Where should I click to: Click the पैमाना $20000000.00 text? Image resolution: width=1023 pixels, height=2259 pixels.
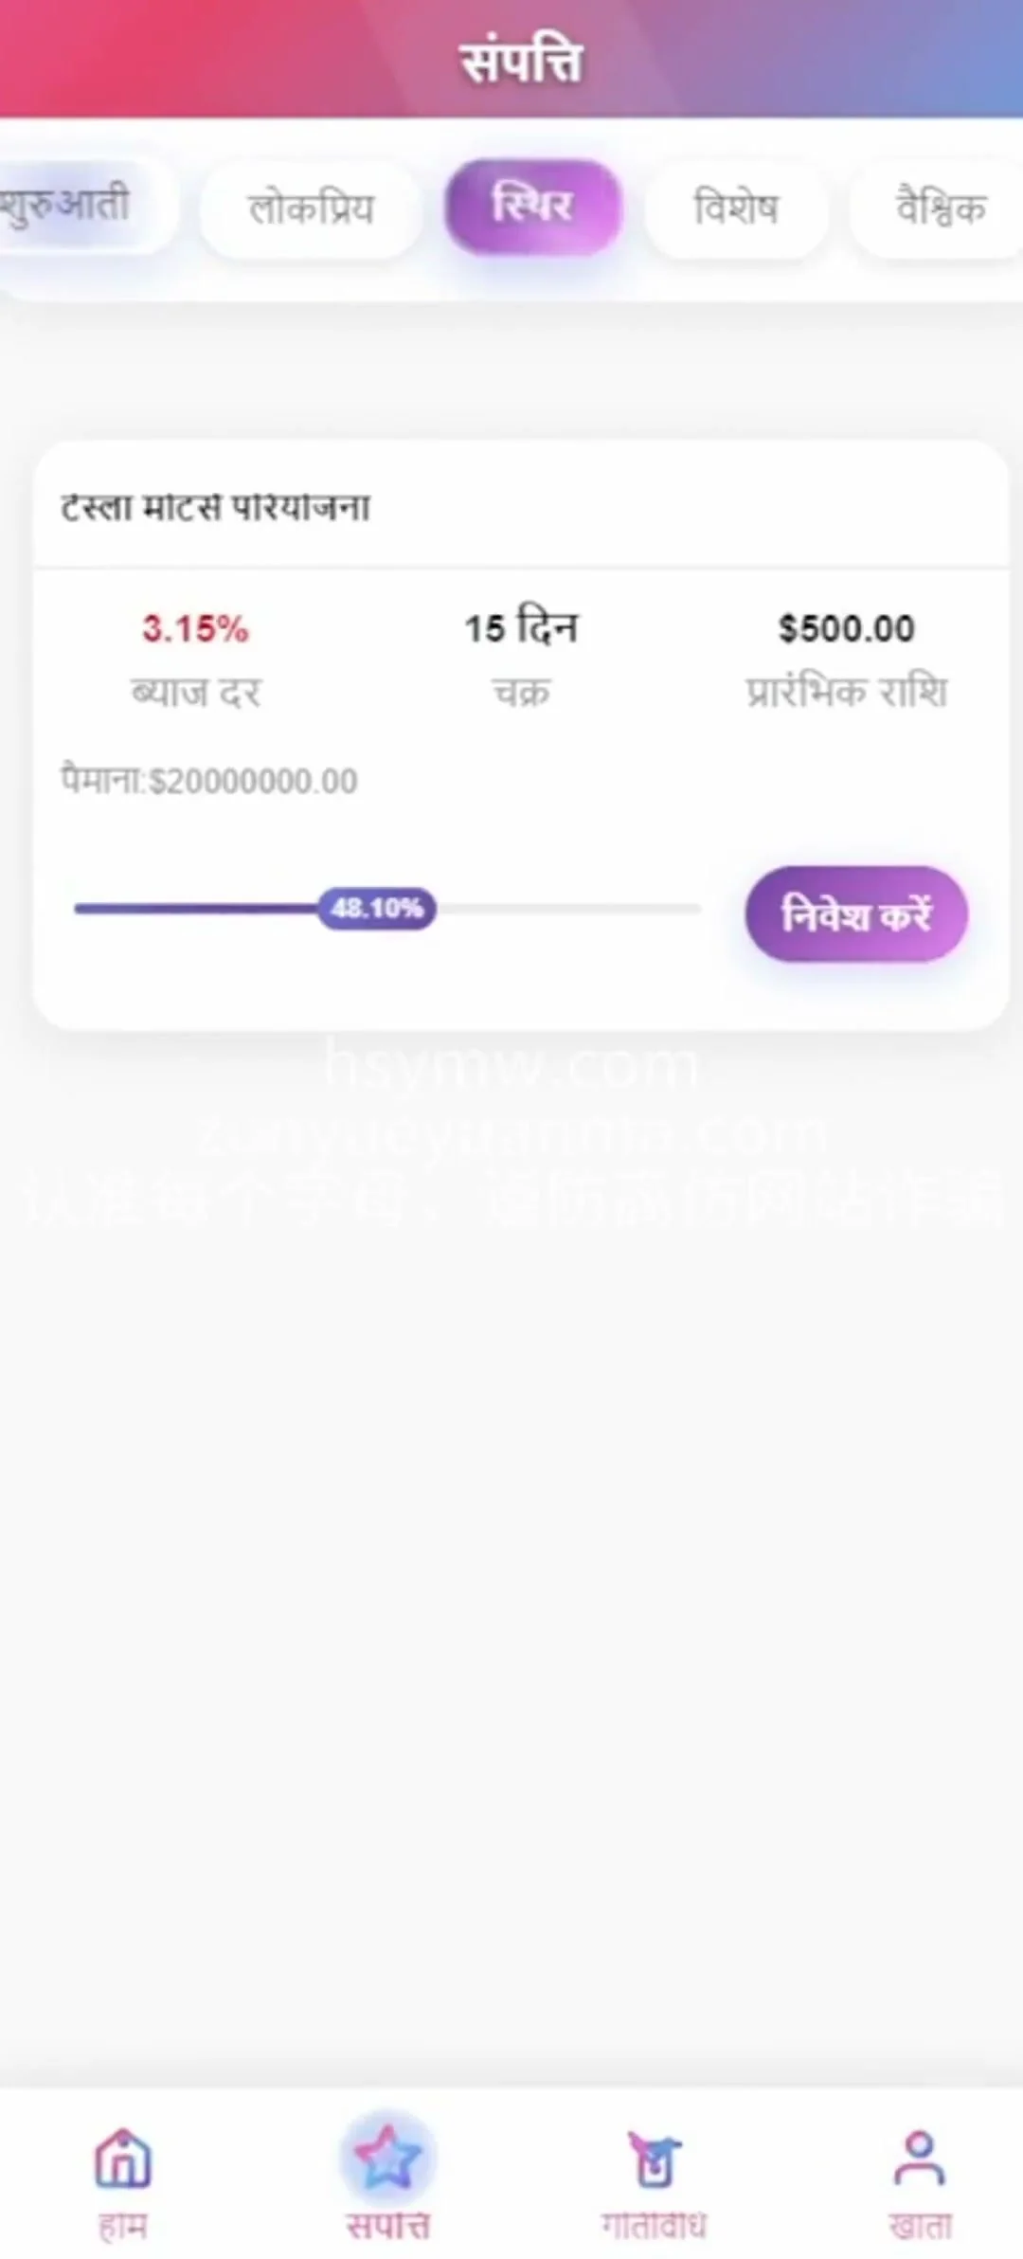point(209,781)
